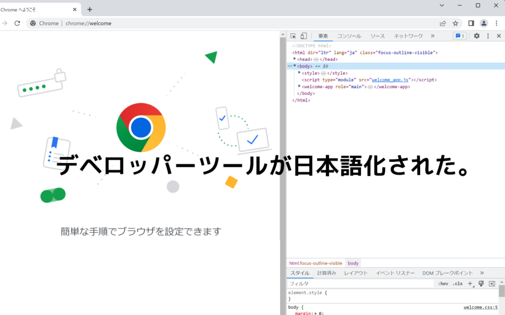Open the Chrome profile avatar icon
The height and width of the screenshot is (315, 505).
coord(484,23)
